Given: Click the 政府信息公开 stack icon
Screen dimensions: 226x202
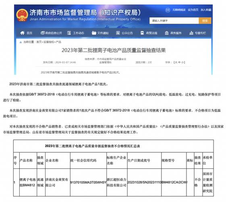Looking at the screenshot, I should point(43,33).
